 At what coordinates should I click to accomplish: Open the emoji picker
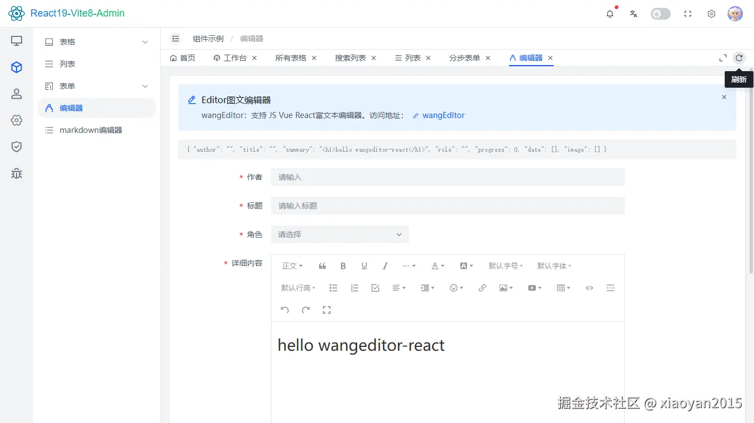coord(456,288)
